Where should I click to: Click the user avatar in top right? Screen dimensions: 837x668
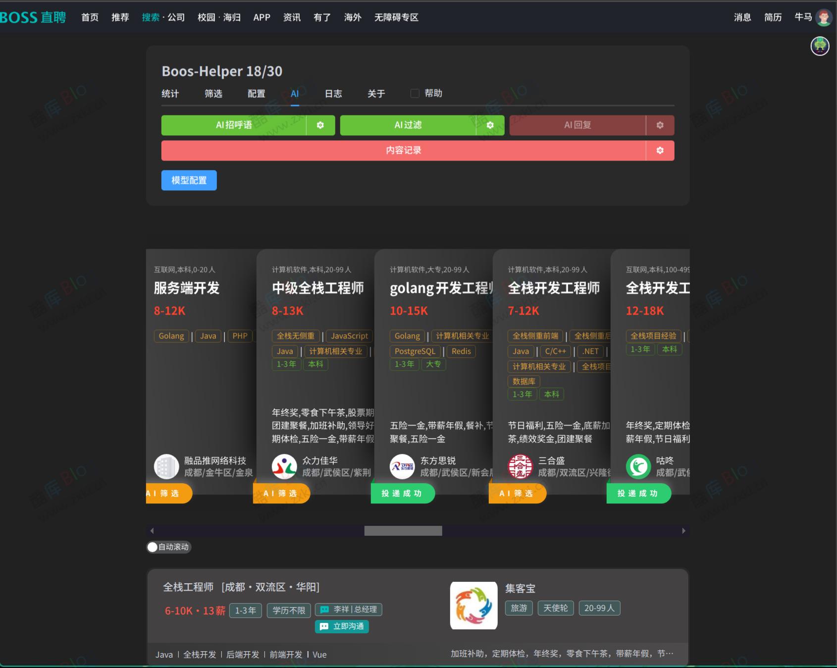[824, 16]
